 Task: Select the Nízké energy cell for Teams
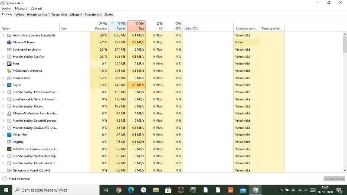coord(246,42)
